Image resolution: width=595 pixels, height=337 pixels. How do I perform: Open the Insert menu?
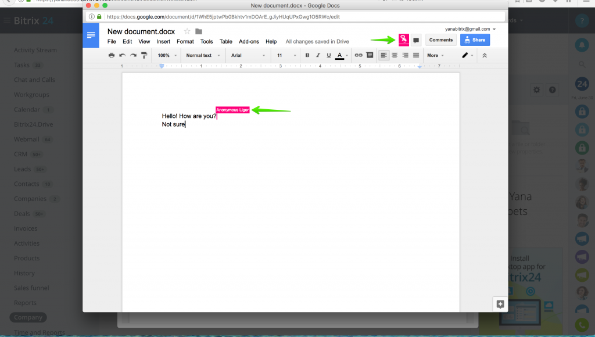tap(163, 42)
